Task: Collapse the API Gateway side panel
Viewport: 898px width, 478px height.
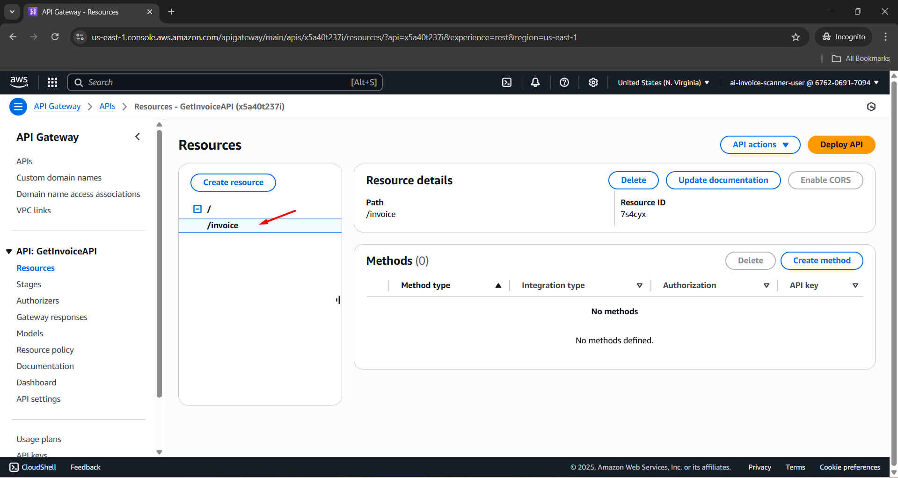Action: pyautogui.click(x=138, y=137)
